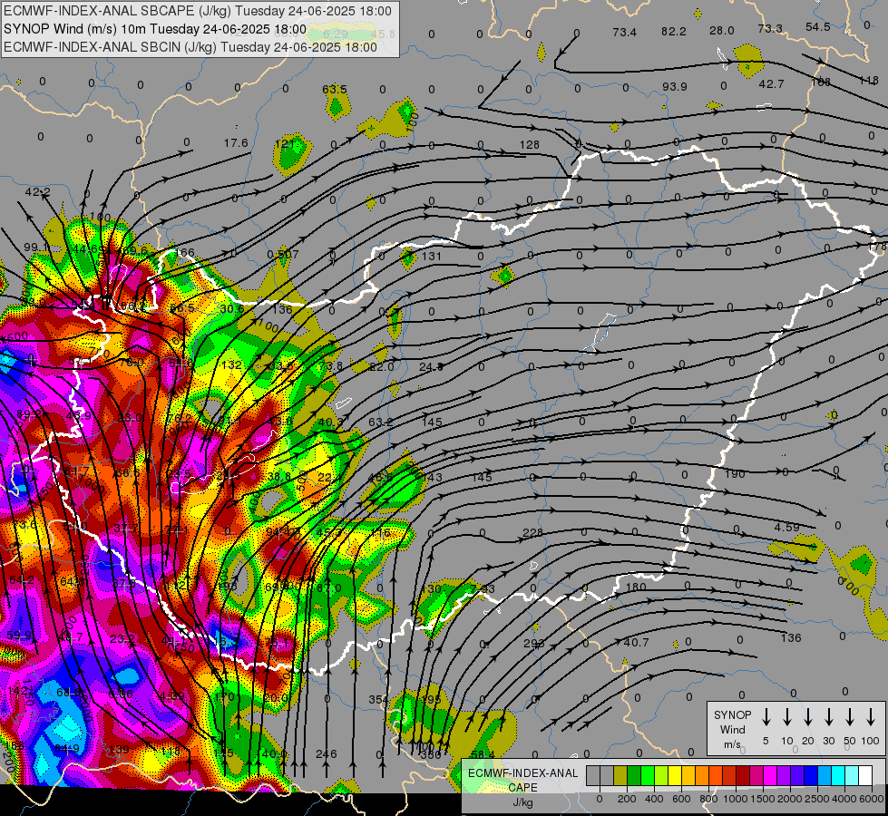Click the '6000' tick label in the CAPE legend
The width and height of the screenshot is (888, 816).
click(x=873, y=799)
